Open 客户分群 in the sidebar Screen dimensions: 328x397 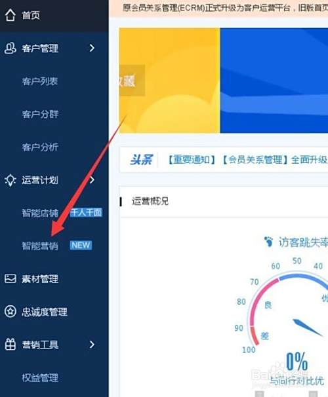40,114
